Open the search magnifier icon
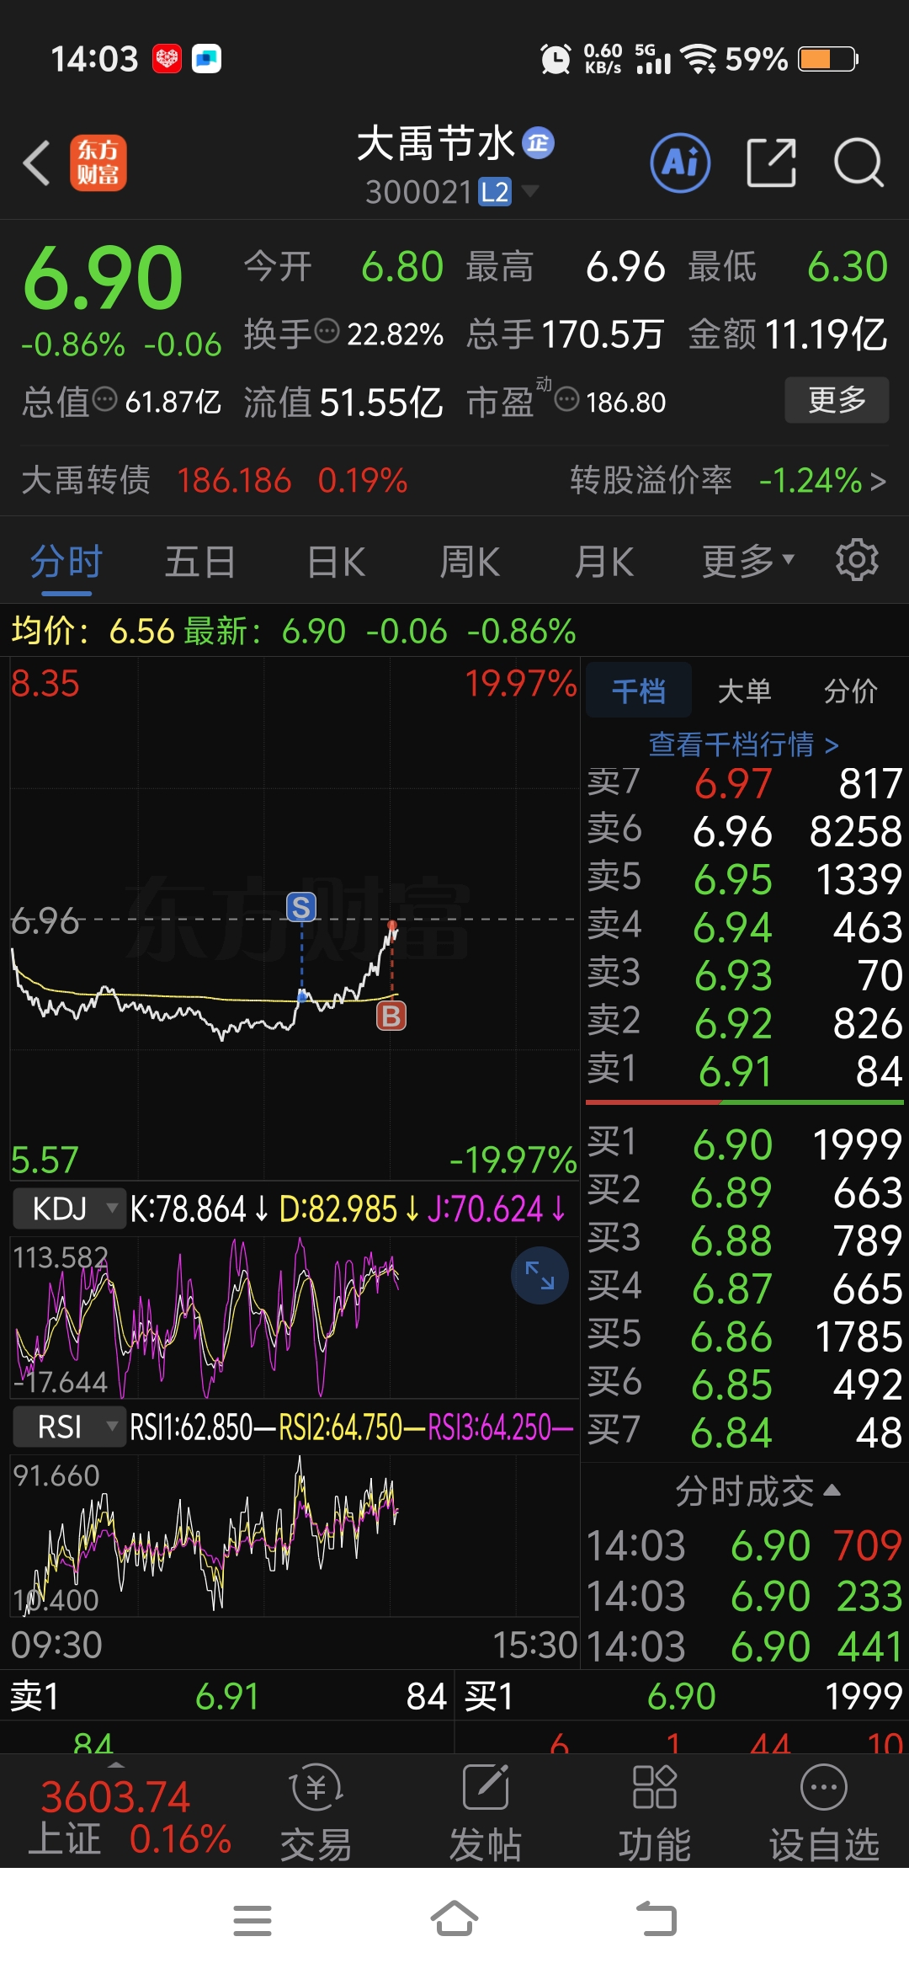This screenshot has height=1974, width=909. 858,163
